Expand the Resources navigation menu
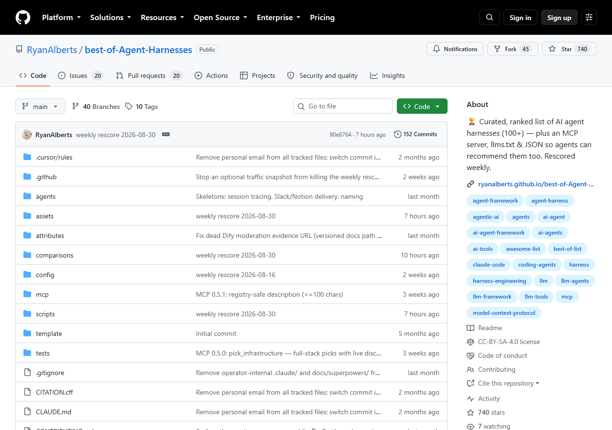This screenshot has width=612, height=430. pyautogui.click(x=162, y=18)
